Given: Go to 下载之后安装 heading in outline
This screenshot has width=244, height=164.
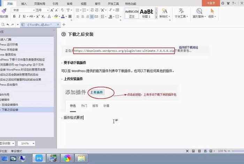Looking at the screenshot, I should click(x=10, y=110).
